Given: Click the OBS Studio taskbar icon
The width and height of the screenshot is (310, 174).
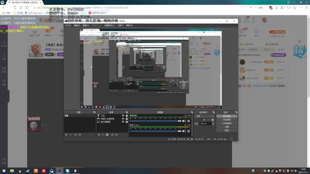Looking at the screenshot, I should pyautogui.click(x=60, y=171).
